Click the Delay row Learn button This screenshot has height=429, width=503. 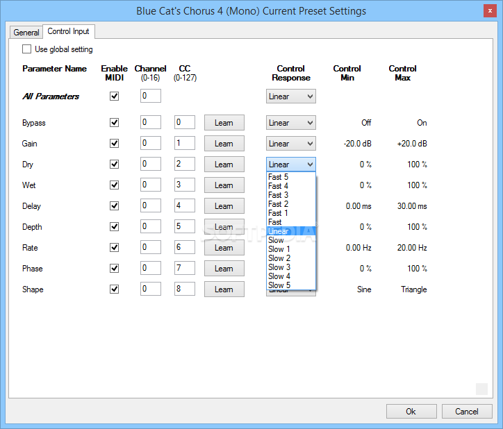224,206
